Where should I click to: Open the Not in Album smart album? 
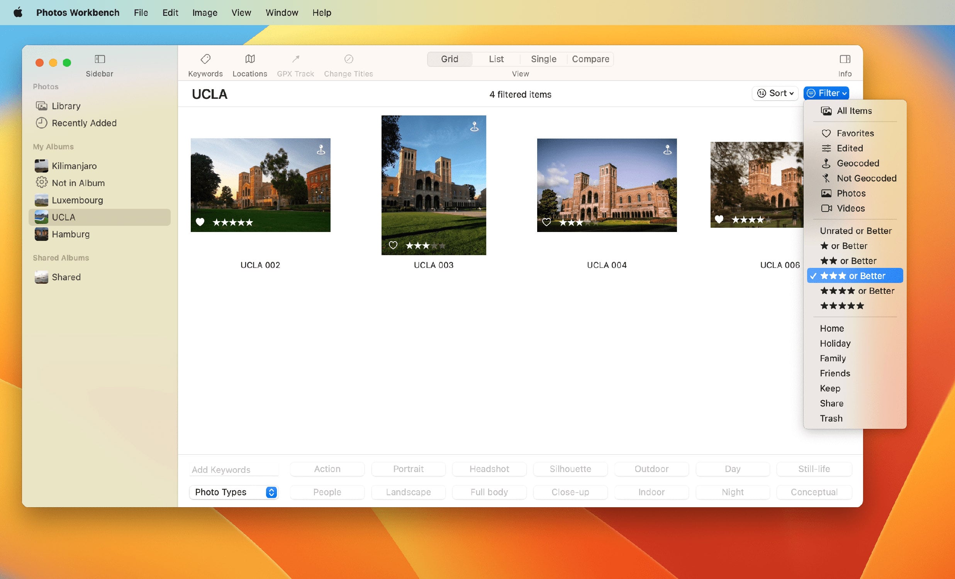(78, 183)
